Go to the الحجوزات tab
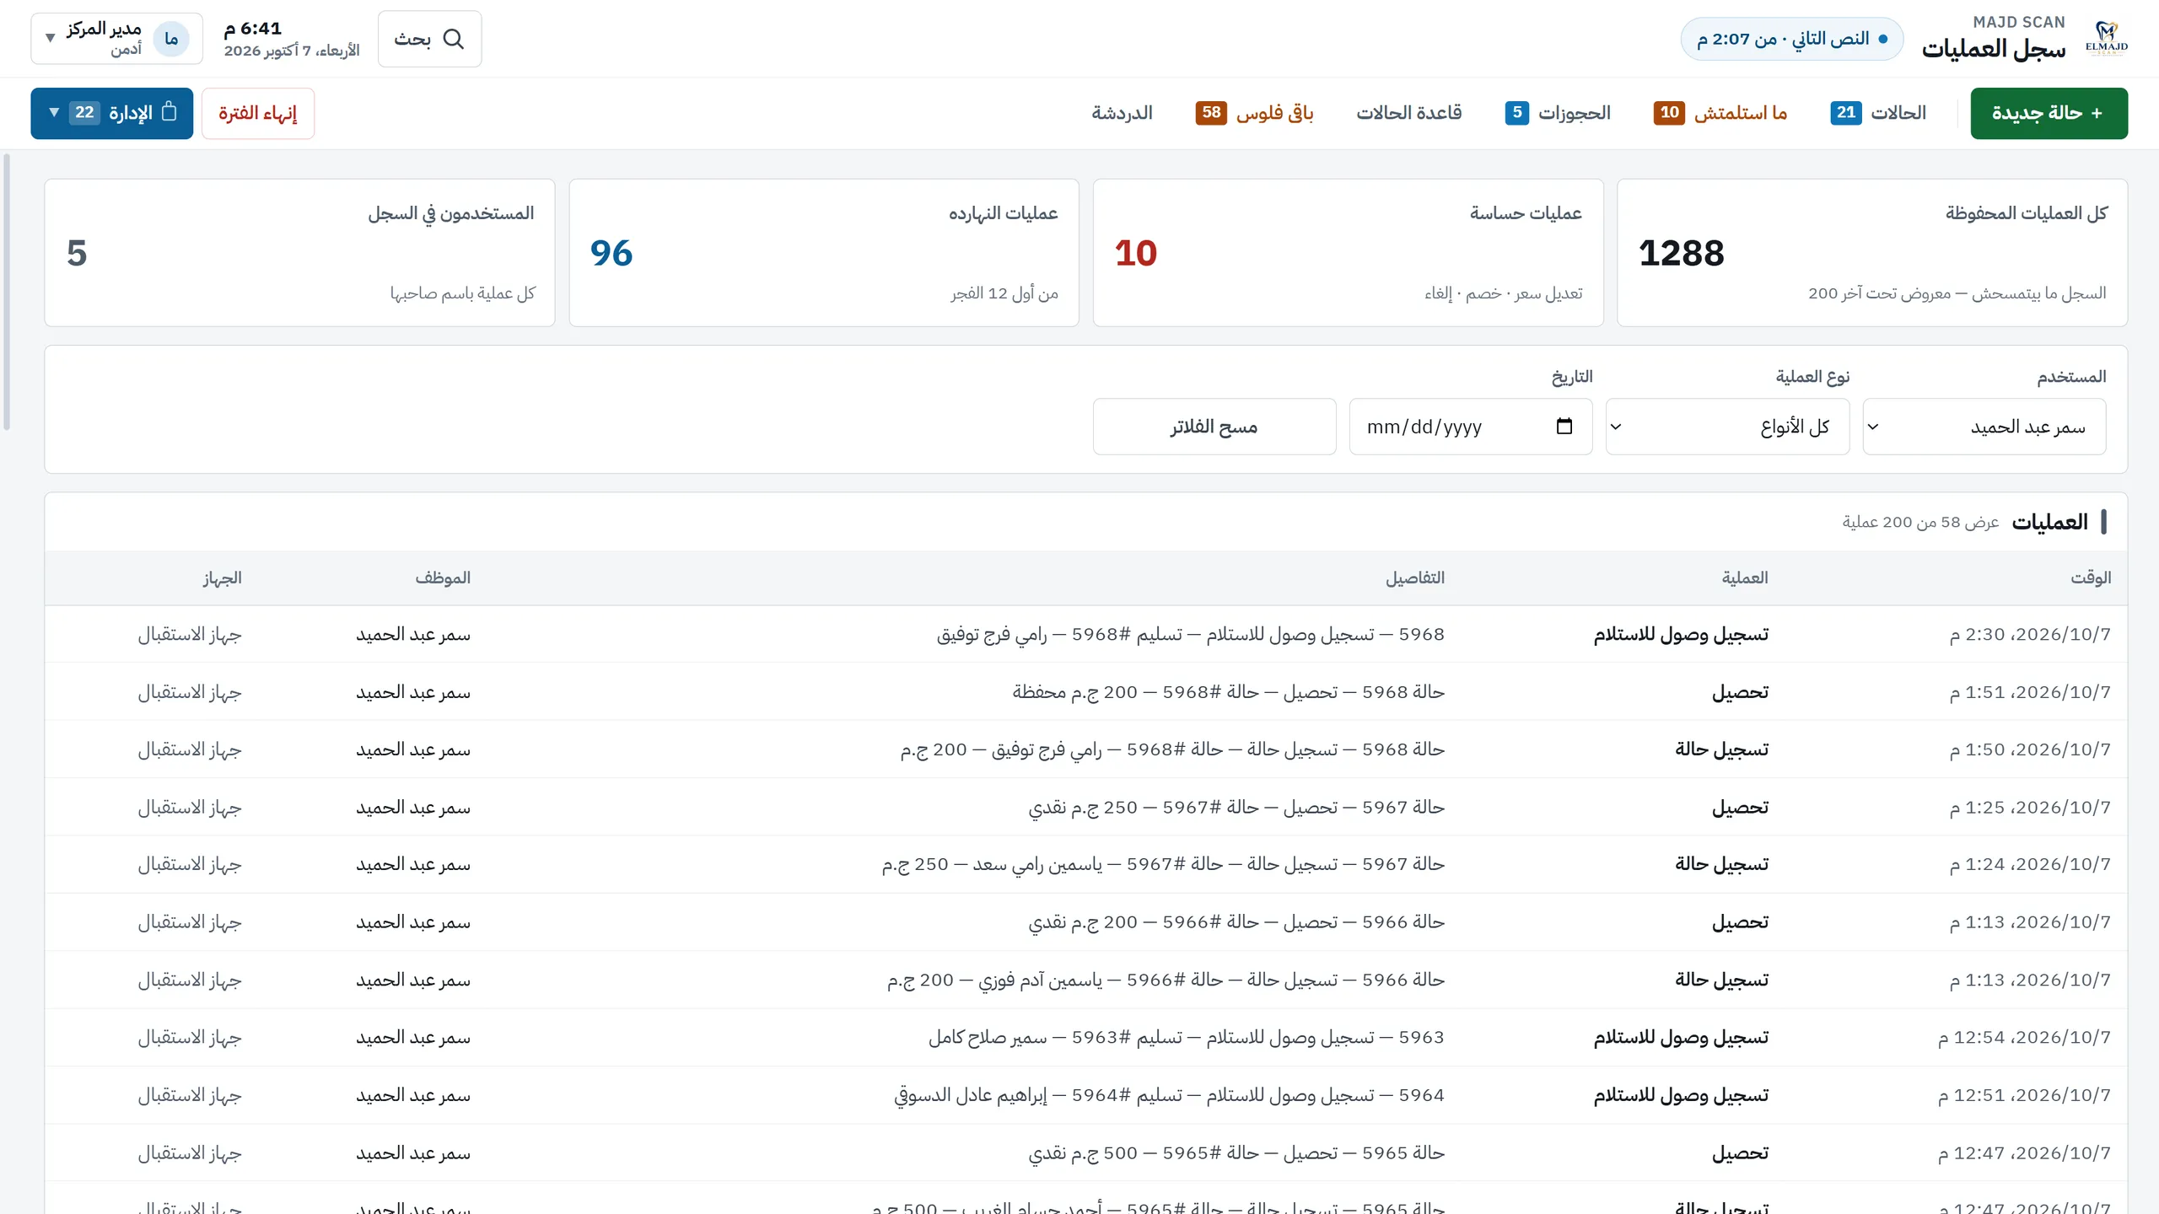Image resolution: width=2159 pixels, height=1214 pixels. point(1558,113)
